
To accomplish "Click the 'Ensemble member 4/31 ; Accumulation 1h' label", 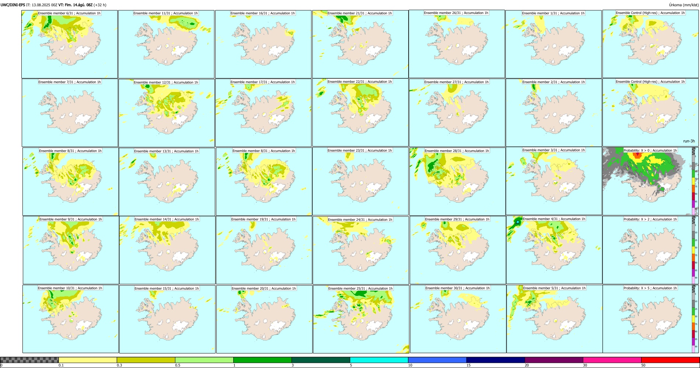I will [554, 219].
